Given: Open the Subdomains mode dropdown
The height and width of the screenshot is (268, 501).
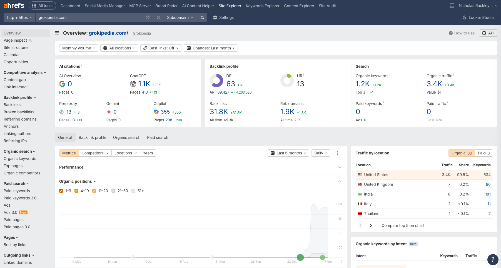Looking at the screenshot, I should tap(180, 17).
